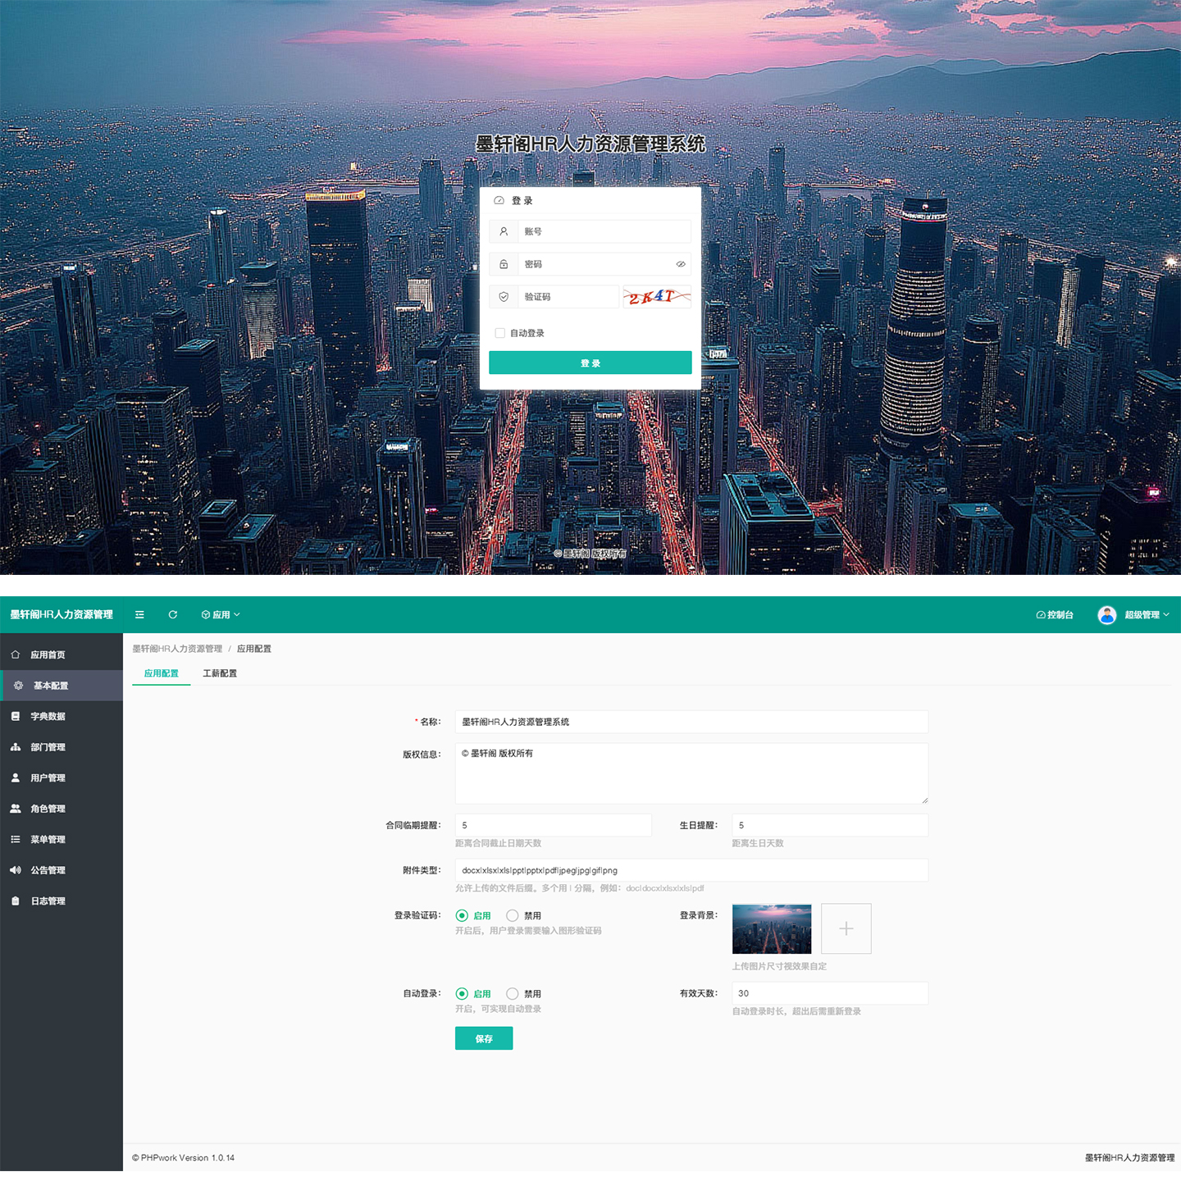Expand the 应用 dropdown in header
This screenshot has width=1181, height=1181.
(x=221, y=614)
